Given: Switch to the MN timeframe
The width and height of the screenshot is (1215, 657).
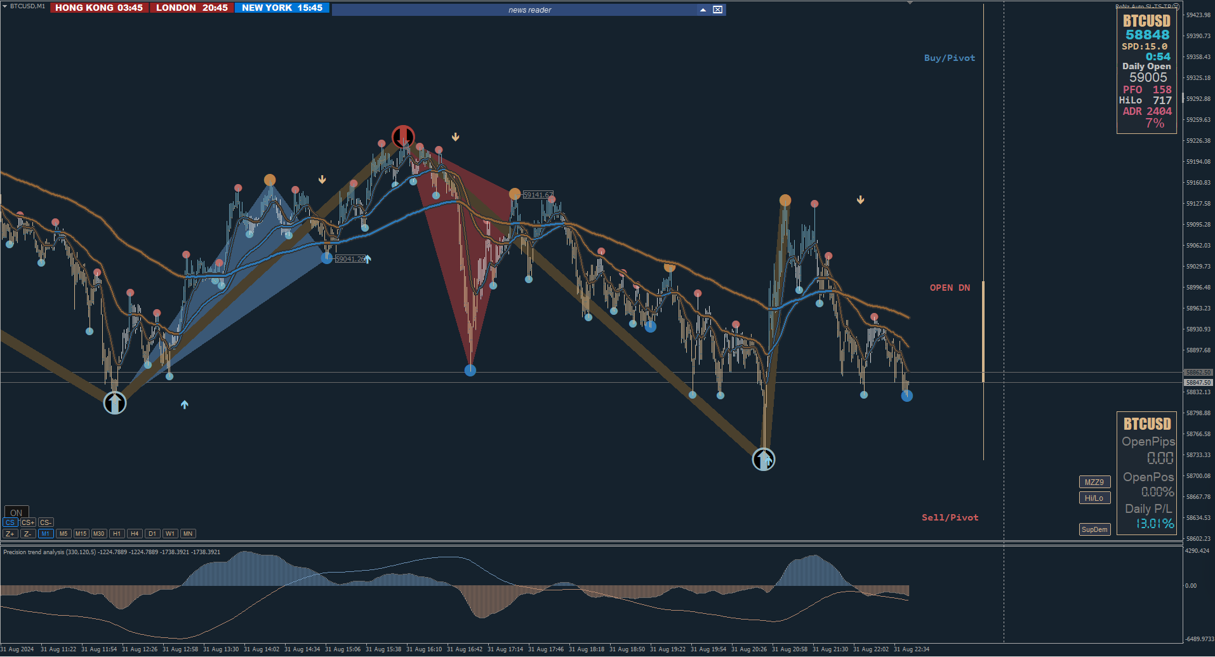Looking at the screenshot, I should point(187,534).
